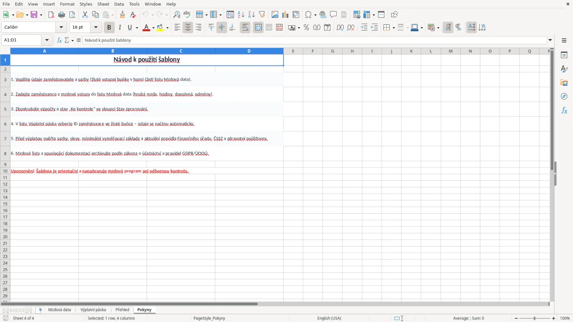Open the Borders dropdown arrow

pyautogui.click(x=393, y=28)
